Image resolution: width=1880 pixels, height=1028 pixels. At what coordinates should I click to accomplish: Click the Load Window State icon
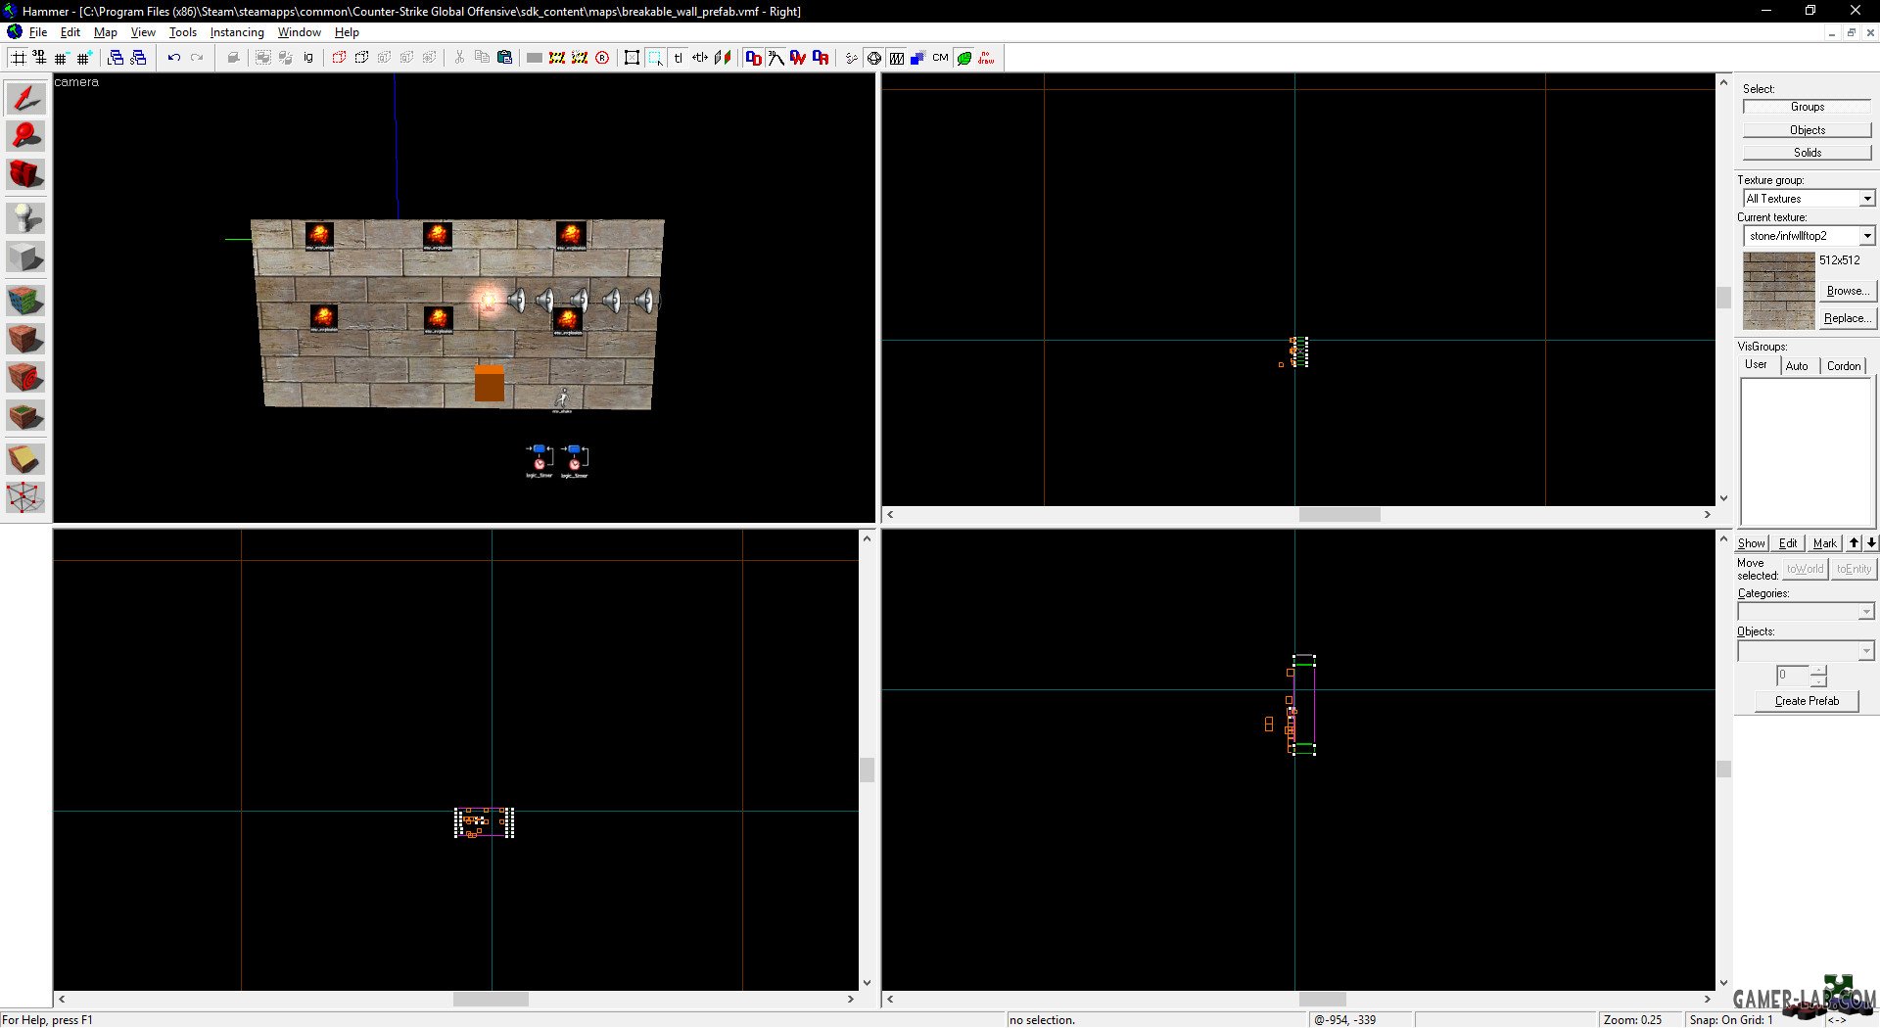[116, 58]
